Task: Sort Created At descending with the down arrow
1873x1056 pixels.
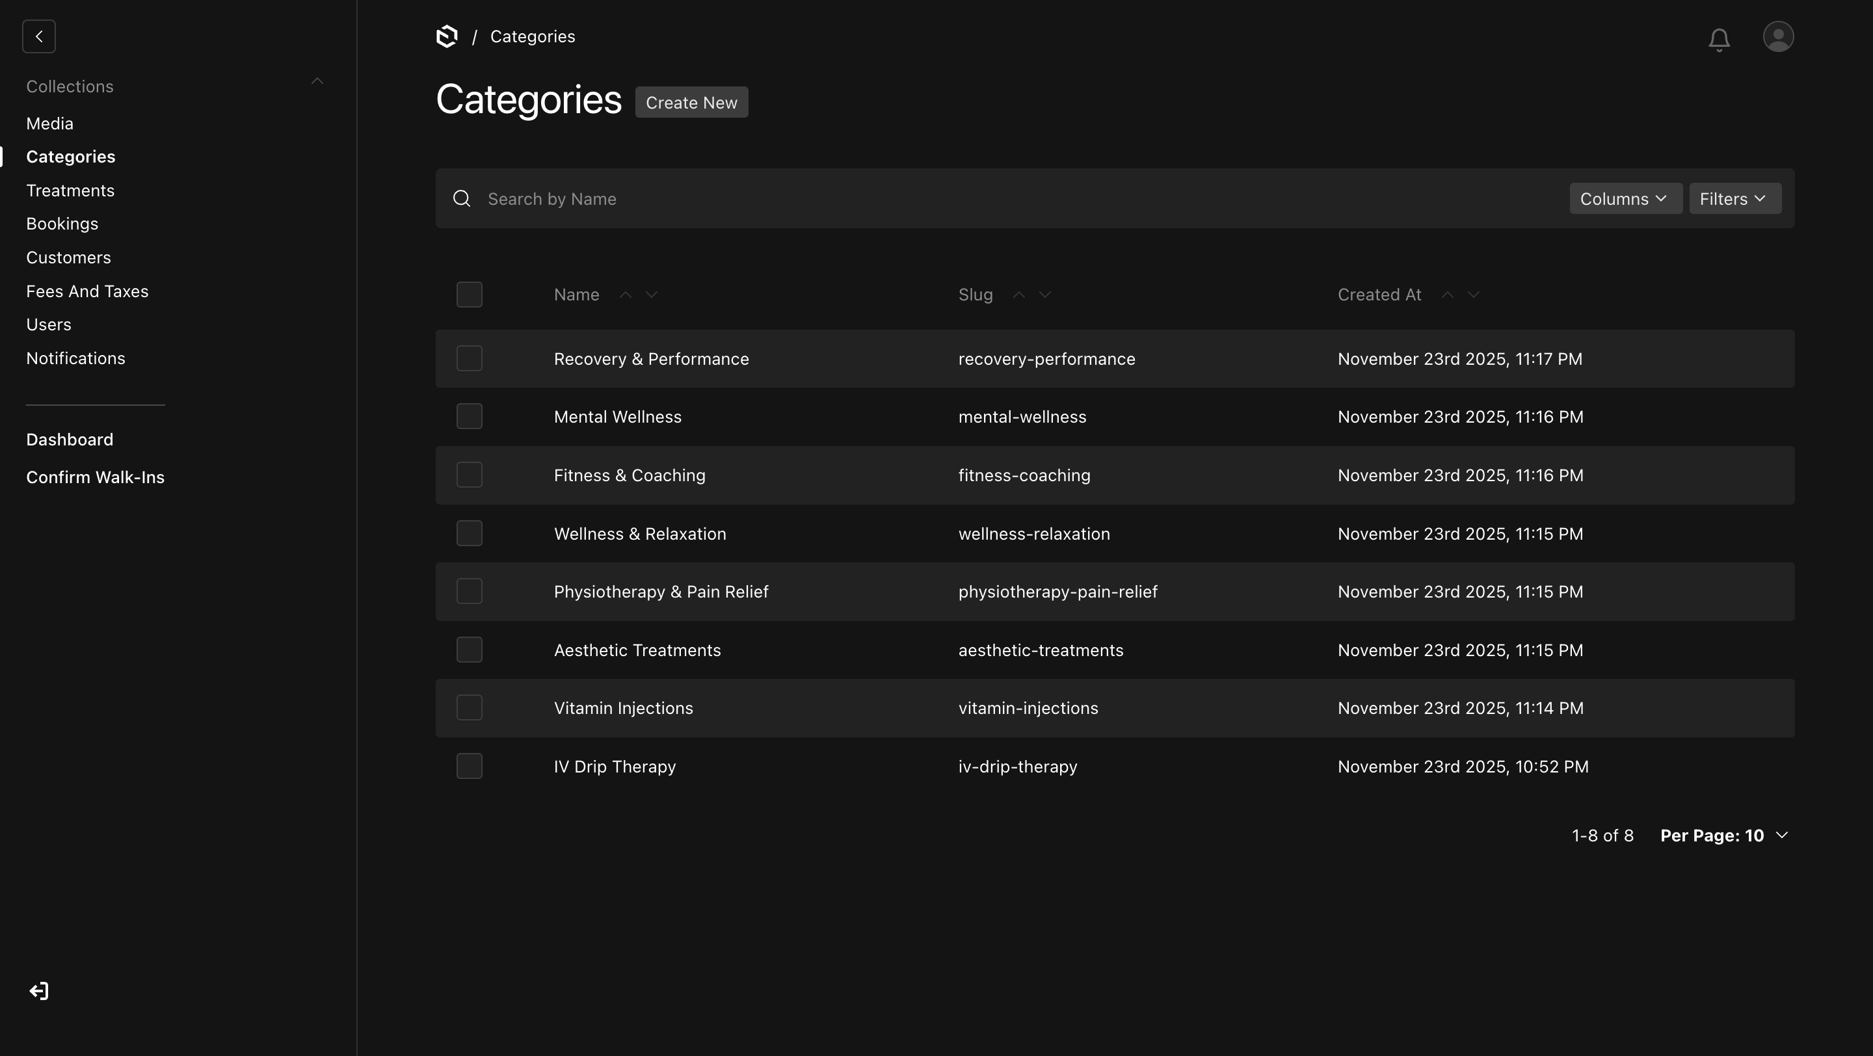Action: (1473, 295)
